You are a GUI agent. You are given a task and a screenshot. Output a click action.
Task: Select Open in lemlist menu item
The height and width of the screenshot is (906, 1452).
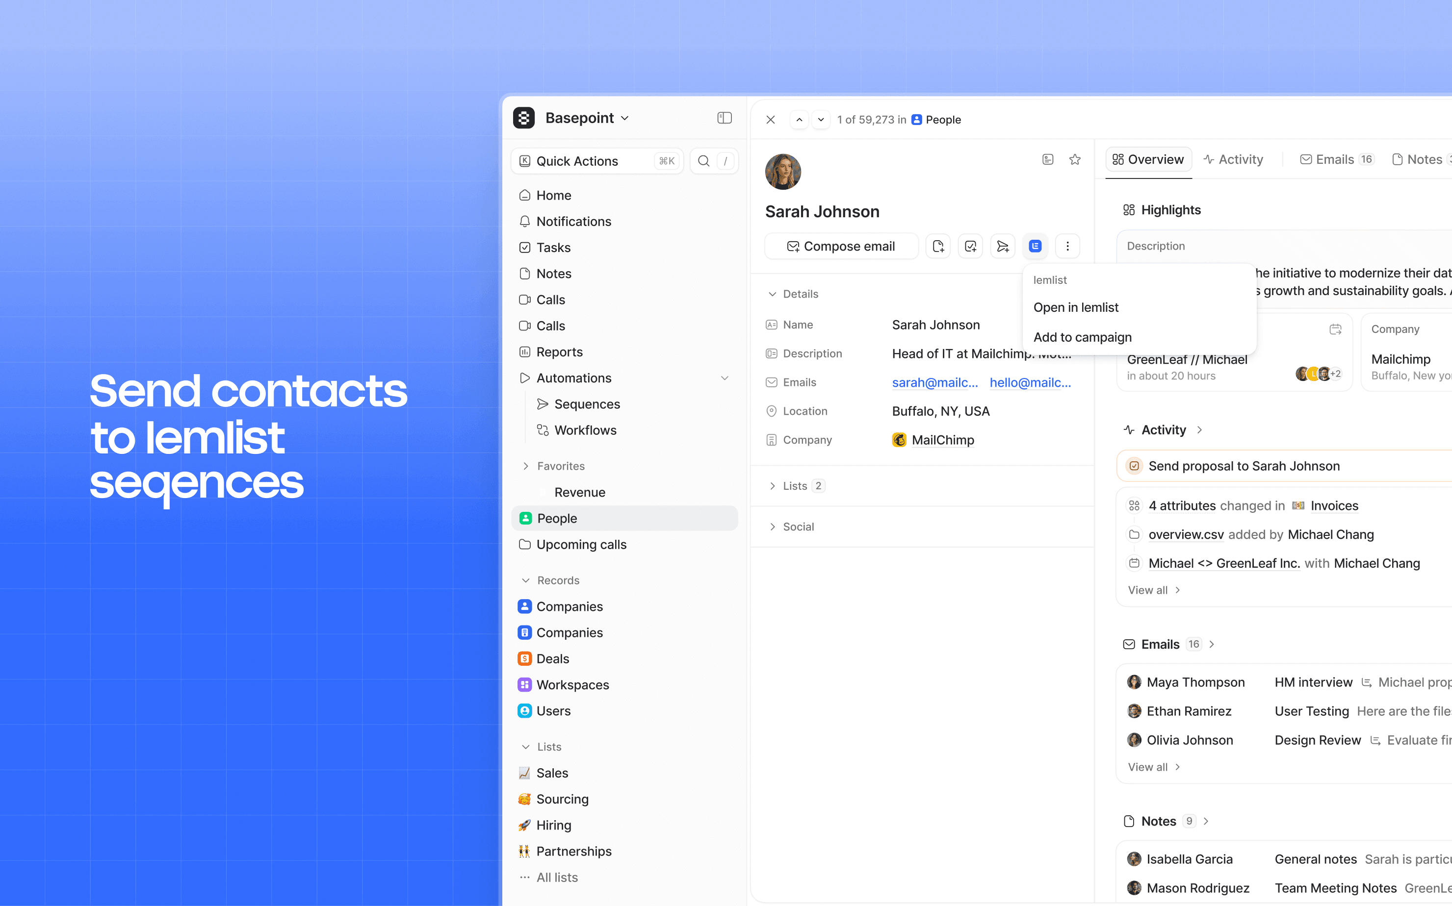[x=1139, y=307]
